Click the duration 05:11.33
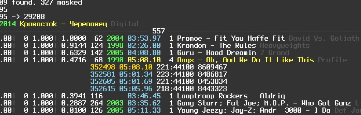 [144, 110]
